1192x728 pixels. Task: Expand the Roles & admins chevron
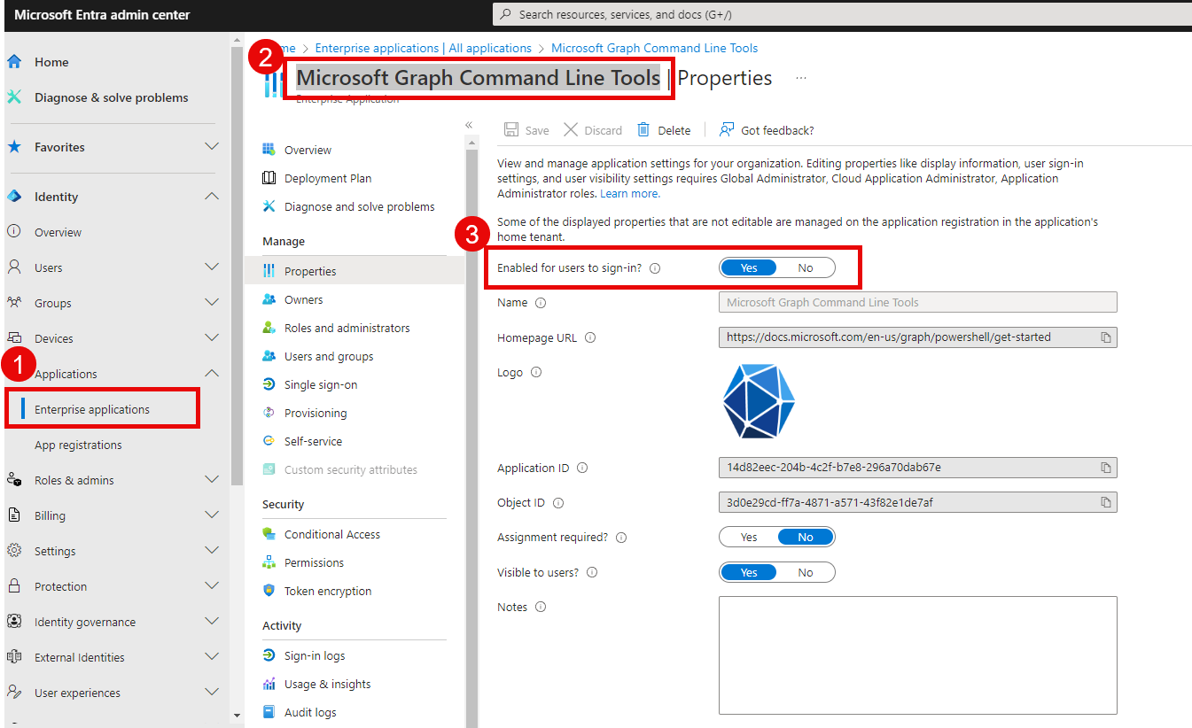[x=211, y=479]
